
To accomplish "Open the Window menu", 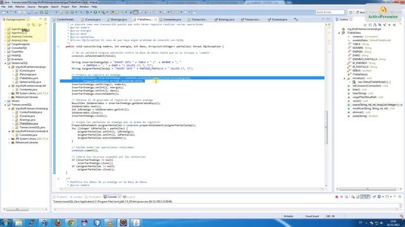I will (84, 7).
